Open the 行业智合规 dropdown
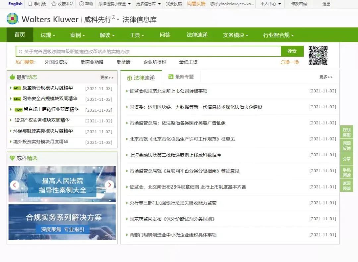This screenshot has height=262, width=358. 278,35
